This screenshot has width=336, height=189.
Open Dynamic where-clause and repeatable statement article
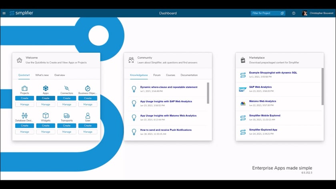tap(169, 87)
